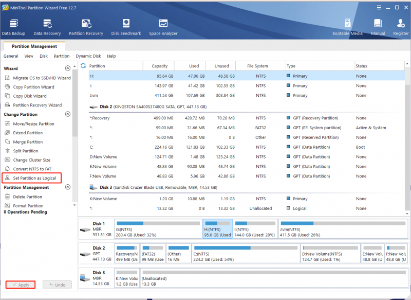Open the Data Backup tool
Viewport: 411px width, 300px height.
(x=13, y=27)
